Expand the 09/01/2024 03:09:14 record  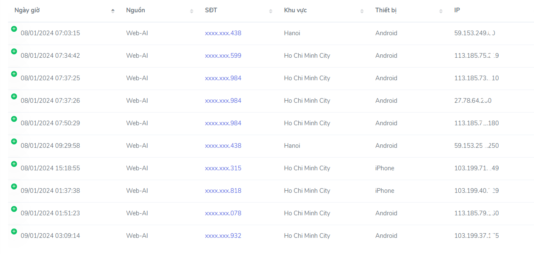click(14, 231)
